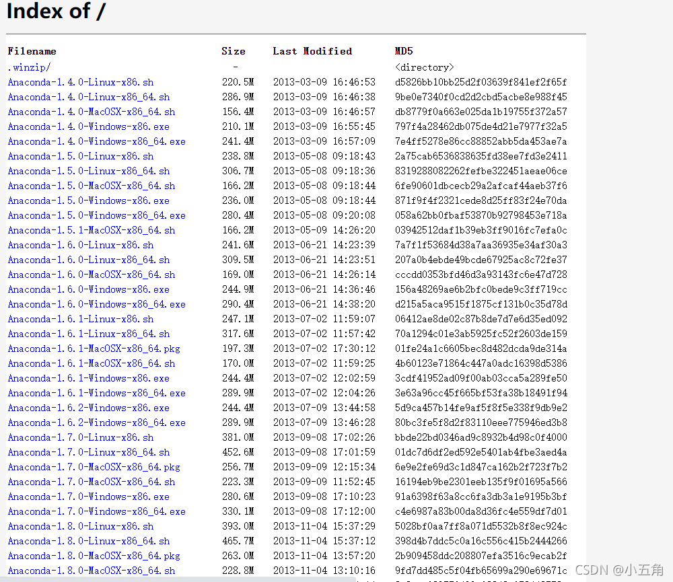Click Anaconda-1.5.1-MacOSX-x86_64.sh link
This screenshot has height=582, width=673.
tap(92, 231)
